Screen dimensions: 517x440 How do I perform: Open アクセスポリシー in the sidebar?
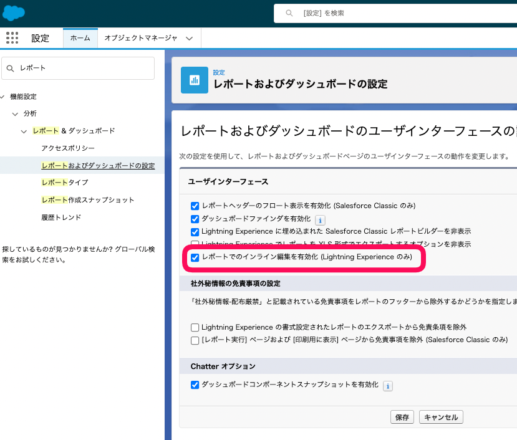[68, 148]
